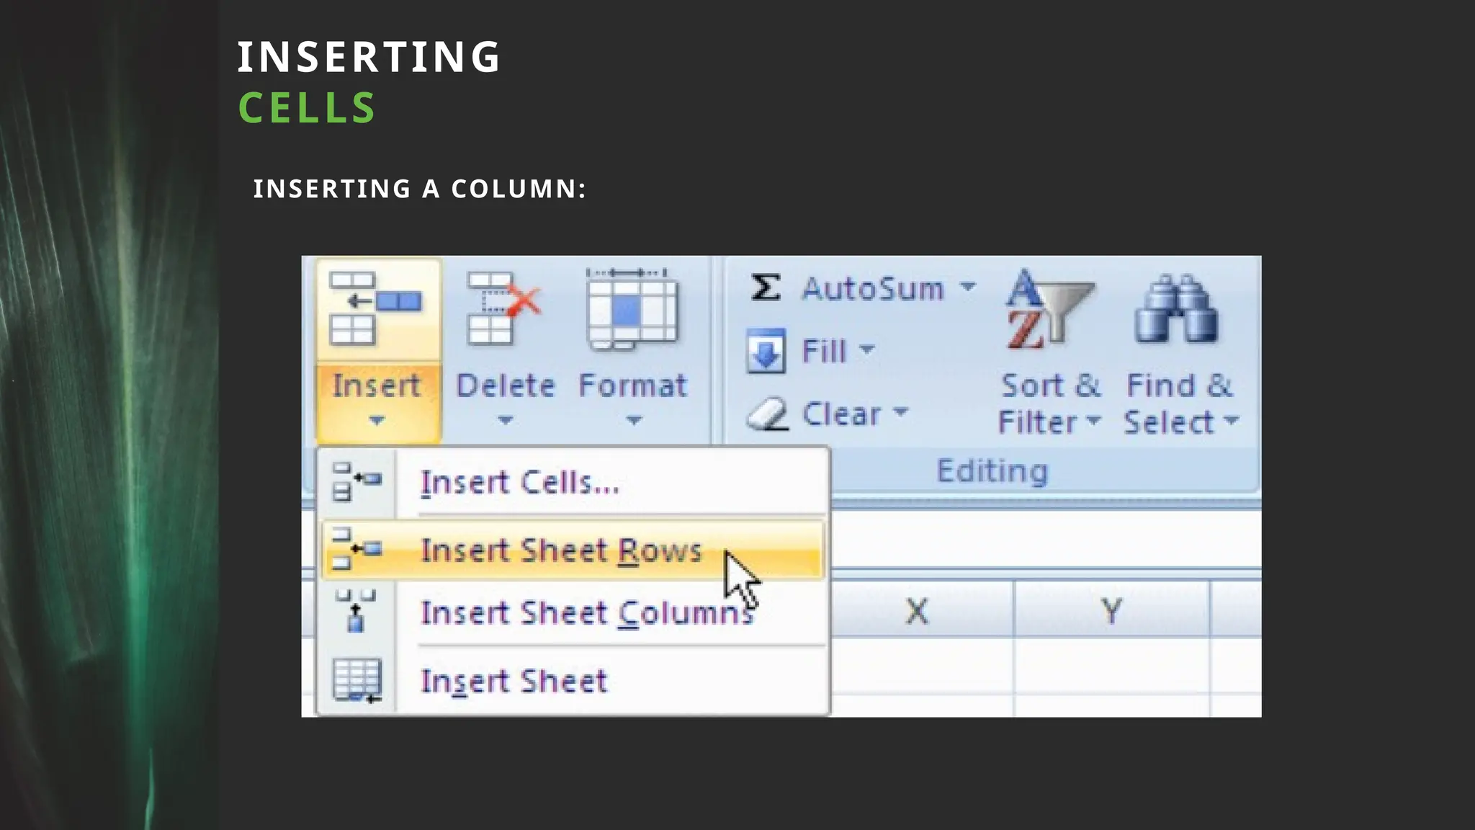The height and width of the screenshot is (830, 1475).
Task: Open the Clear dropdown arrow
Action: tap(900, 412)
